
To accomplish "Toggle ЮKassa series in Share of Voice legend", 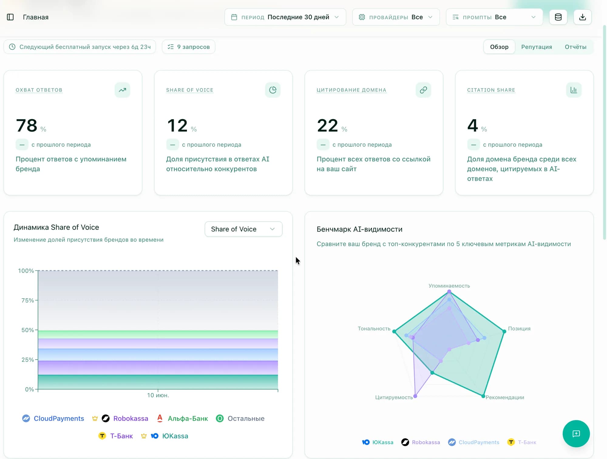I will (164, 436).
